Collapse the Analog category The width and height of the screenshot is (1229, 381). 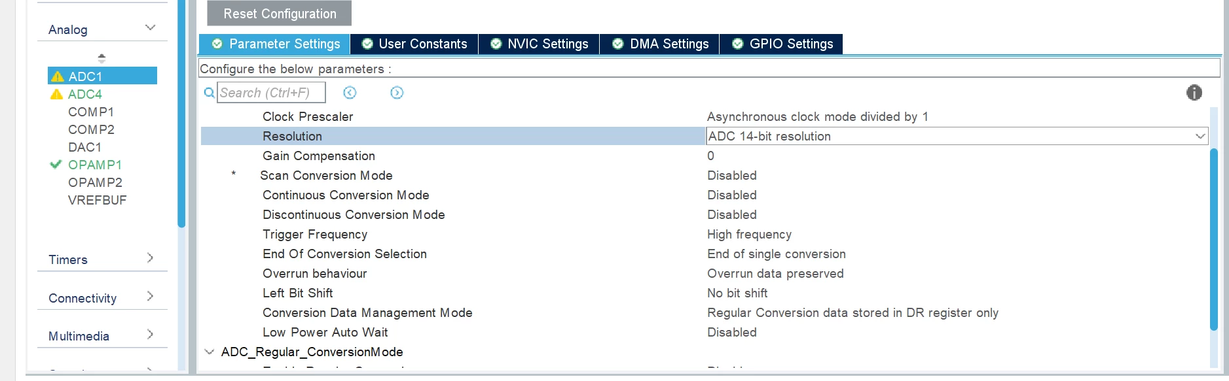(x=150, y=27)
